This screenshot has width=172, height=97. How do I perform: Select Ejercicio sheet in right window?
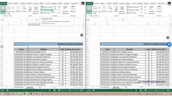click(116, 87)
